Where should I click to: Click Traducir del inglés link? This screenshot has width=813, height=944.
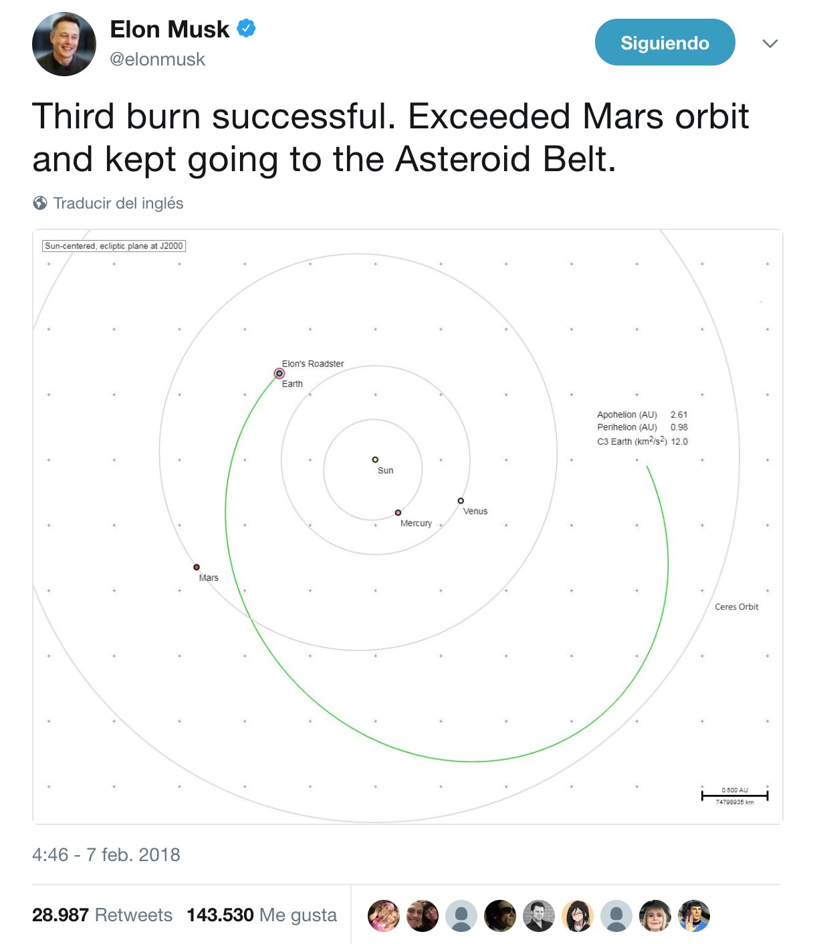coord(118,203)
